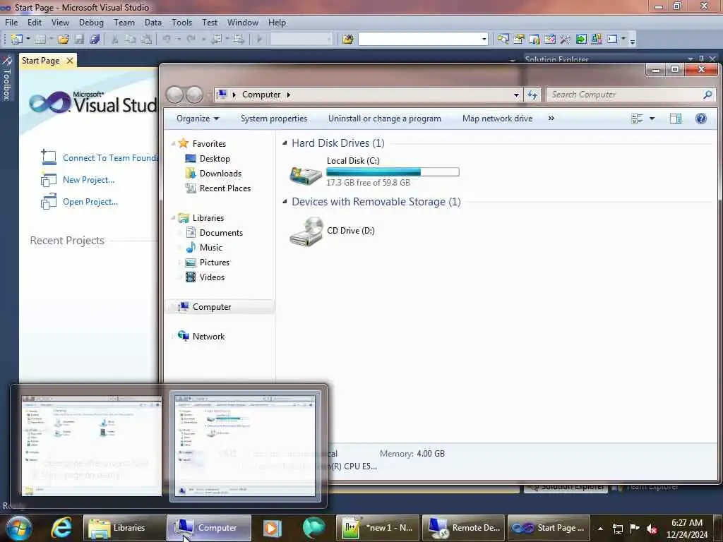The image size is (723, 542).
Task: Close the Start Page tab with its X
Action: point(70,61)
